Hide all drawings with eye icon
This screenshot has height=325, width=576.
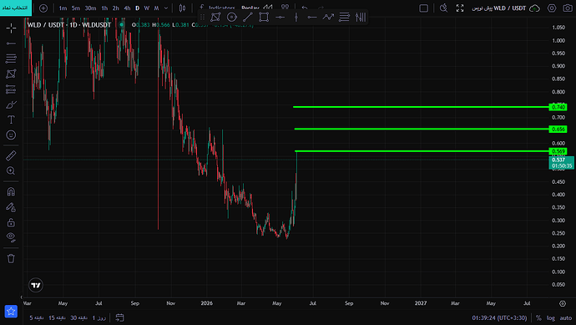[11, 237]
